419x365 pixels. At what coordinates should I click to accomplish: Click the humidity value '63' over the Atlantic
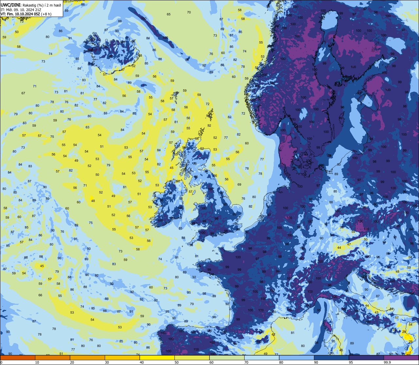(87, 127)
